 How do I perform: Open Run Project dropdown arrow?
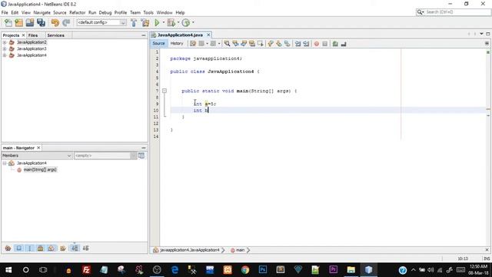pyautogui.click(x=164, y=22)
